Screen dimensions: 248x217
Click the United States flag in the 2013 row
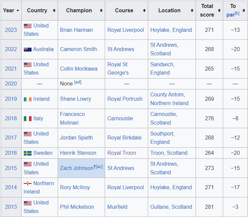(x=28, y=203)
